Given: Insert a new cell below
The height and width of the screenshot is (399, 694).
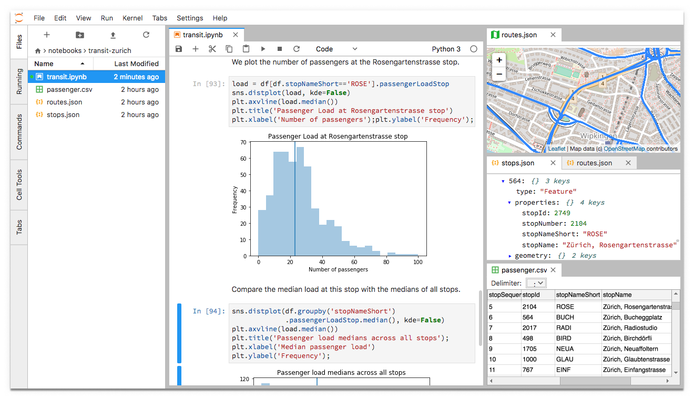Looking at the screenshot, I should pos(195,49).
